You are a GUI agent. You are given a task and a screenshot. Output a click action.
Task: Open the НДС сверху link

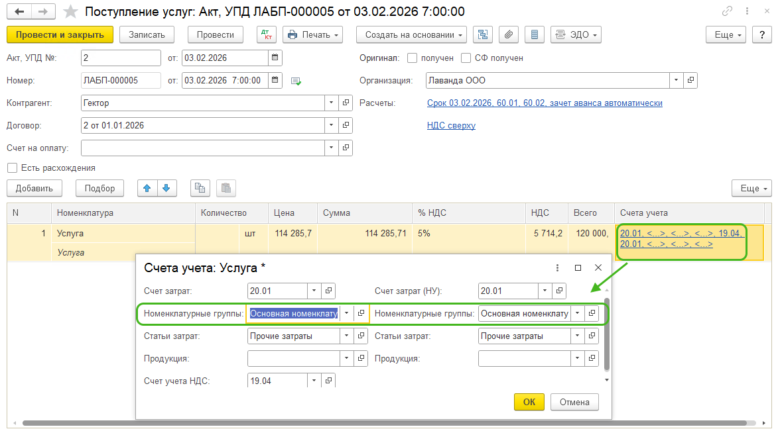click(x=451, y=125)
